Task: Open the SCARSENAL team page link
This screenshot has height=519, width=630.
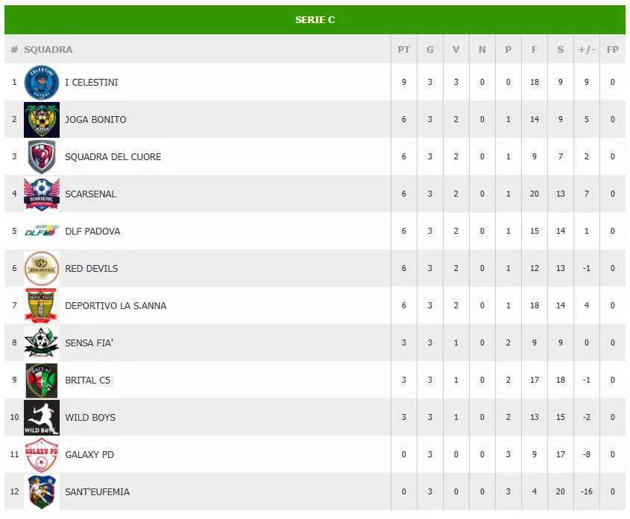Action: coord(90,194)
